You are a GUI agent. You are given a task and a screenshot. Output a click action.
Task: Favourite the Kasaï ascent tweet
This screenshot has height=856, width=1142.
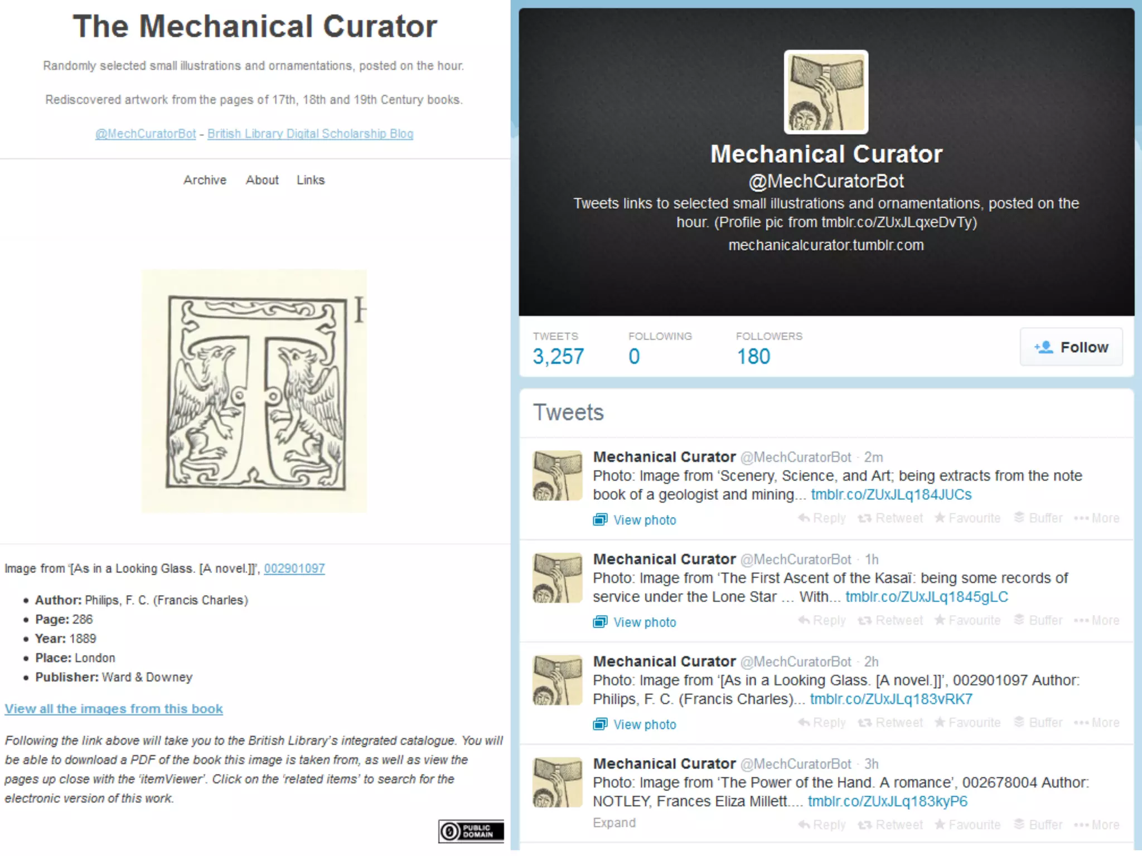(967, 620)
